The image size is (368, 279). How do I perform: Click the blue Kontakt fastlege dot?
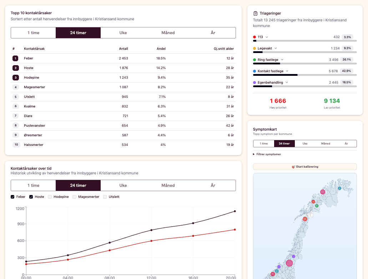pyautogui.click(x=254, y=71)
